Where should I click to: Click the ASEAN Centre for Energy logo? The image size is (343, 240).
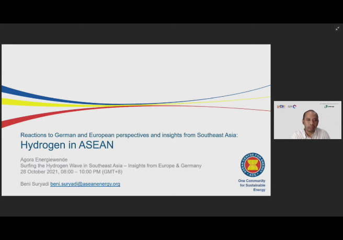[x=253, y=165]
